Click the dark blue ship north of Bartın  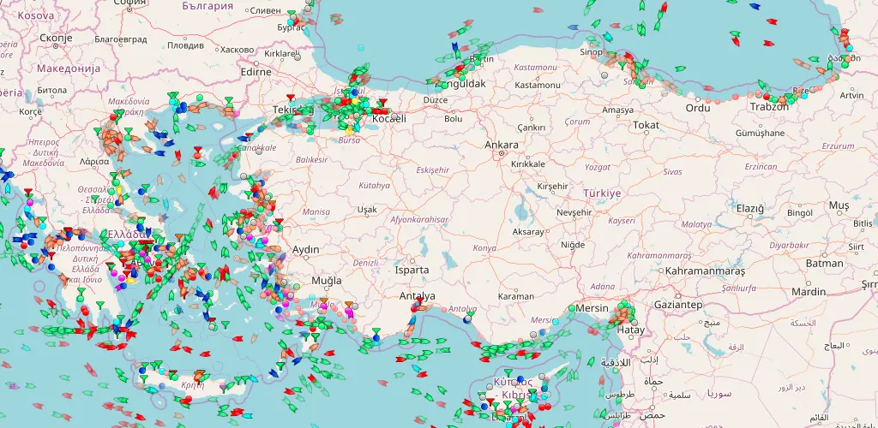[455, 46]
